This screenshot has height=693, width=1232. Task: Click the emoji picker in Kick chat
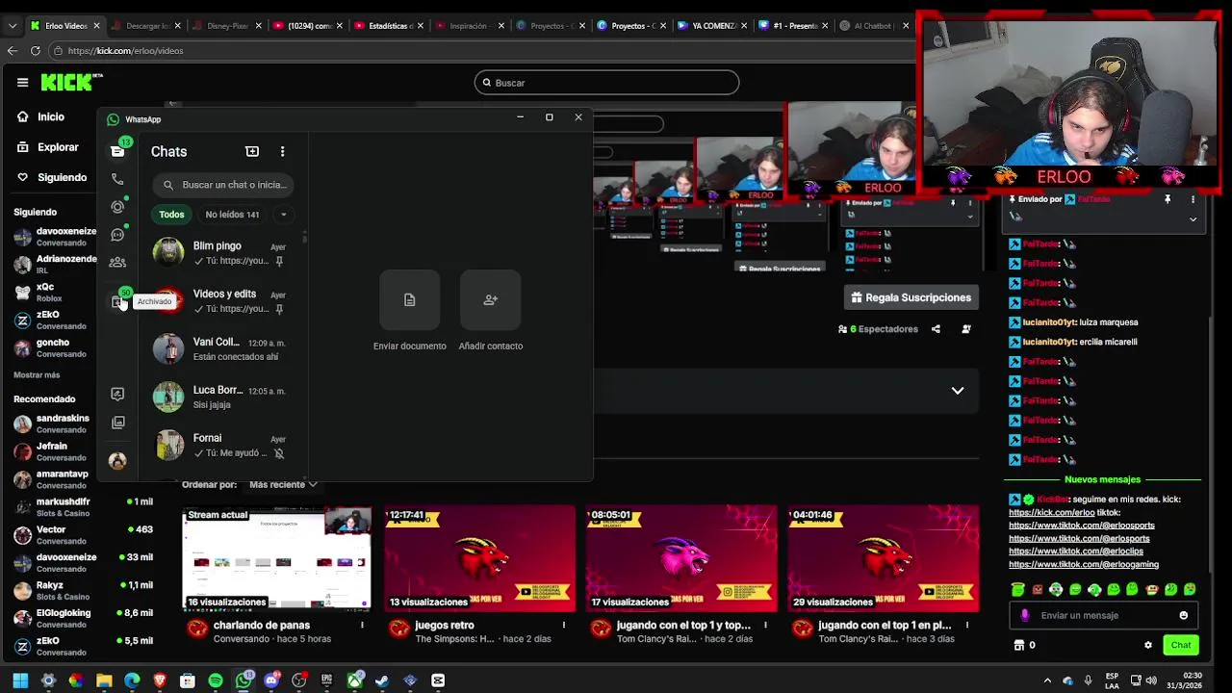[1183, 615]
